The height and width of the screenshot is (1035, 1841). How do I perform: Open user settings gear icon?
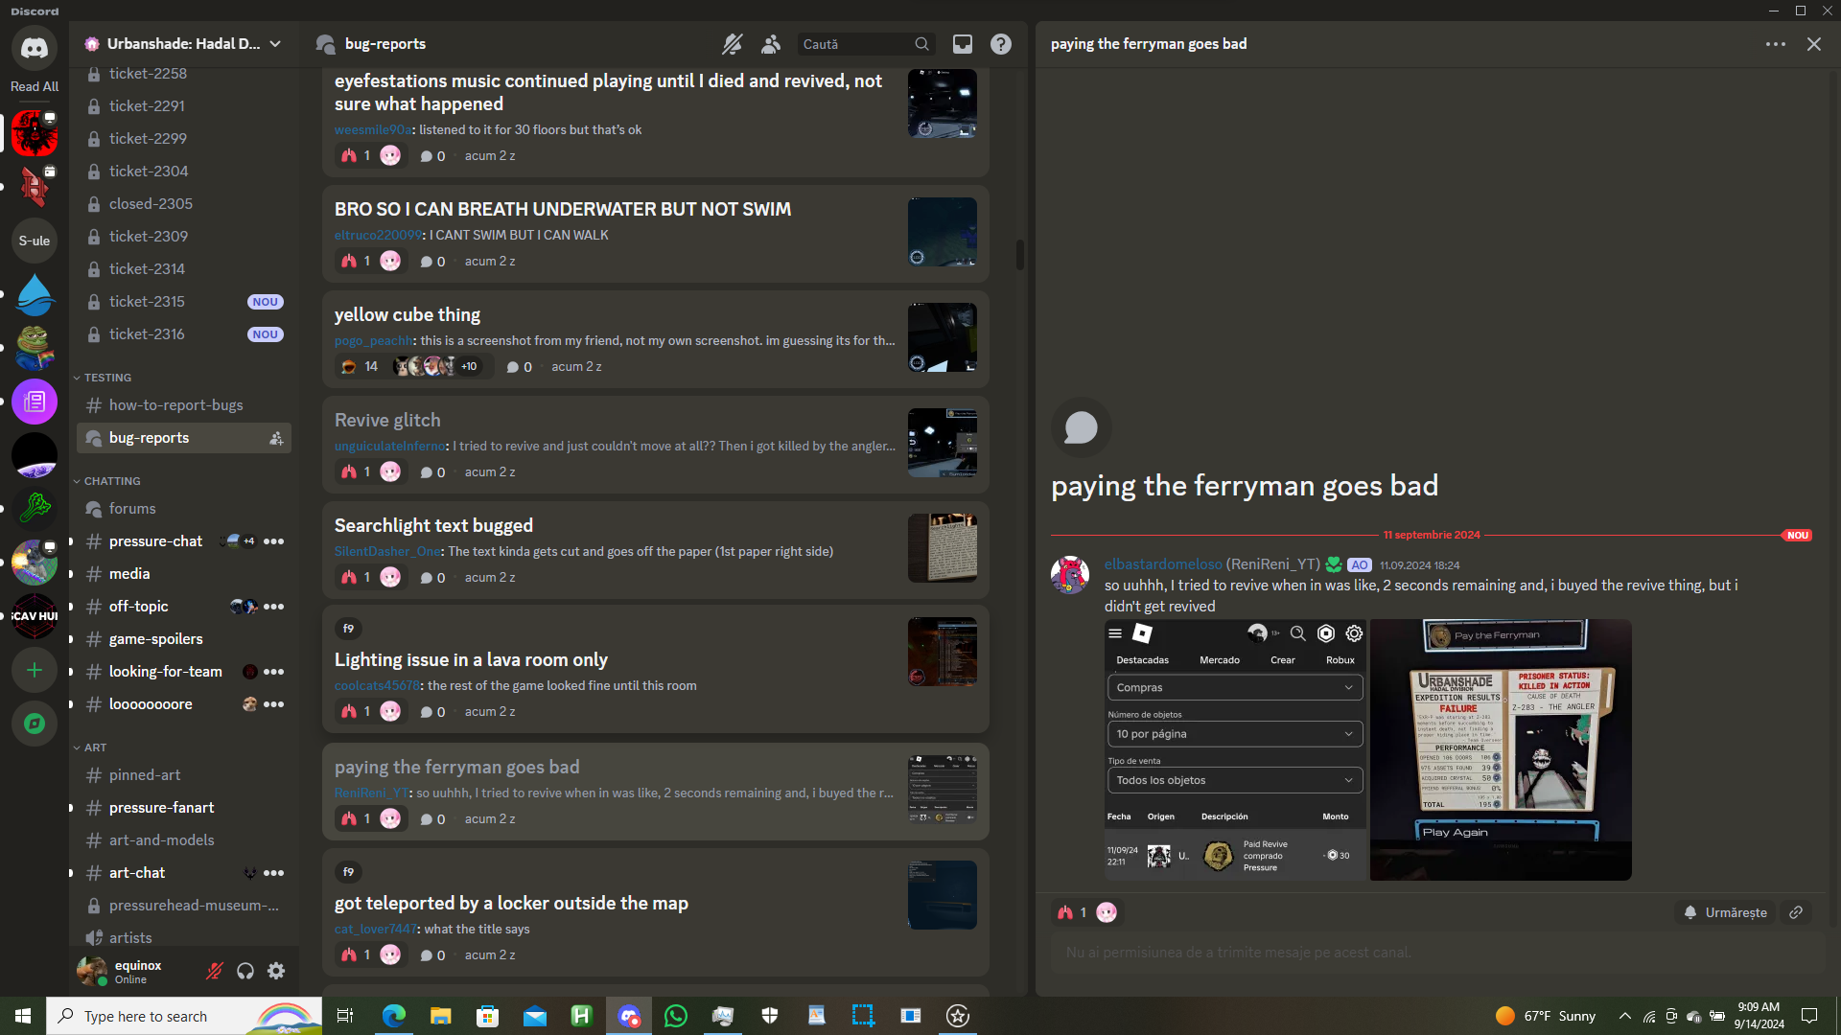276,972
